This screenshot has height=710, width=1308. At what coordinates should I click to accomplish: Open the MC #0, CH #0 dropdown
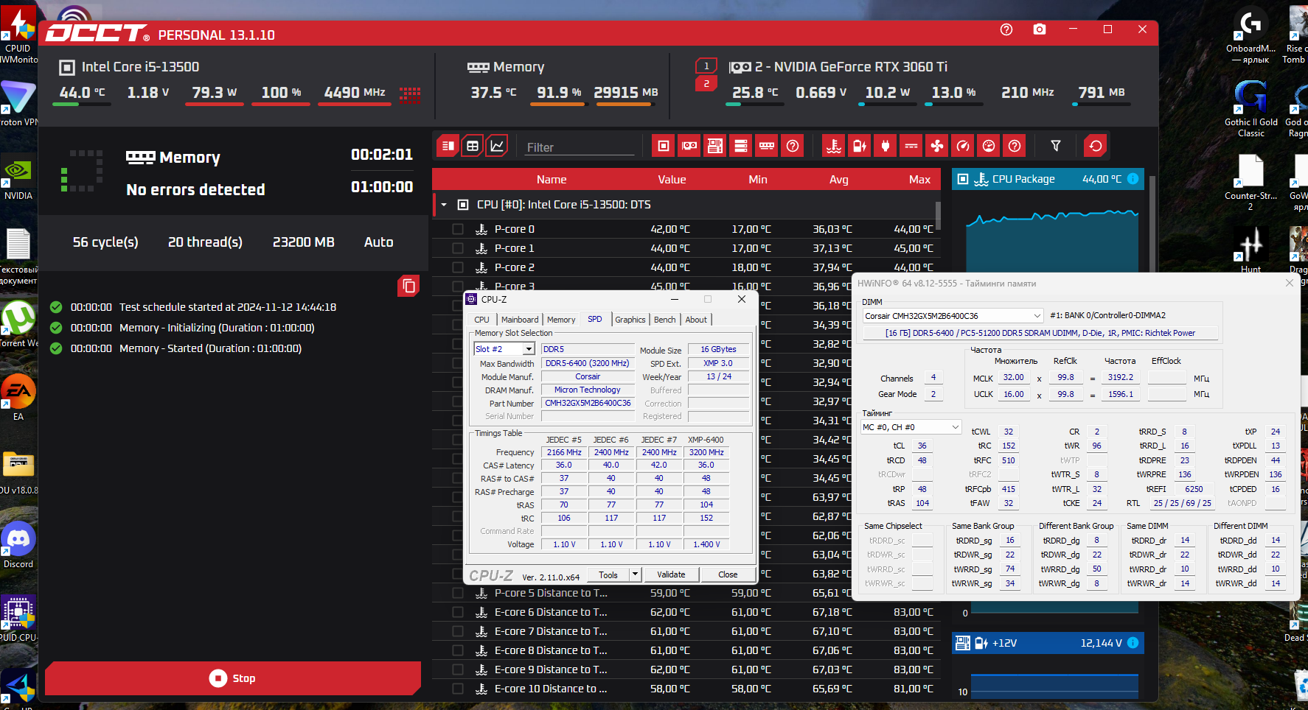(x=911, y=427)
